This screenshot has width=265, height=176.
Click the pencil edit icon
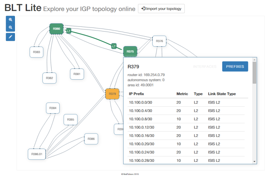10,37
